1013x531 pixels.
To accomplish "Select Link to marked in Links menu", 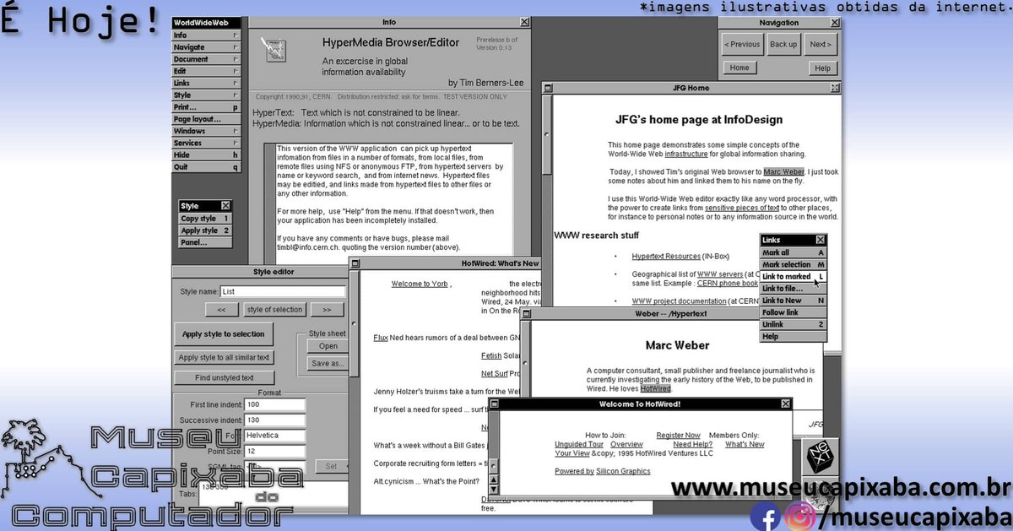I will pyautogui.click(x=793, y=276).
